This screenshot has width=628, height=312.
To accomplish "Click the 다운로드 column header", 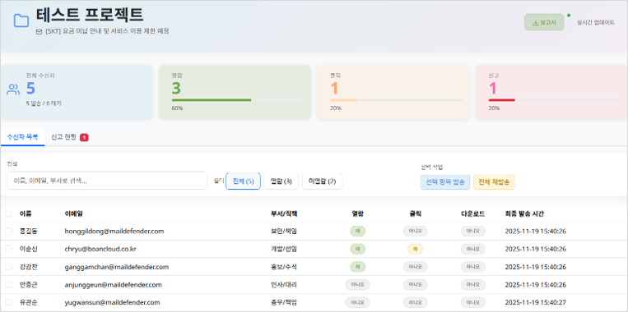I will click(x=473, y=213).
